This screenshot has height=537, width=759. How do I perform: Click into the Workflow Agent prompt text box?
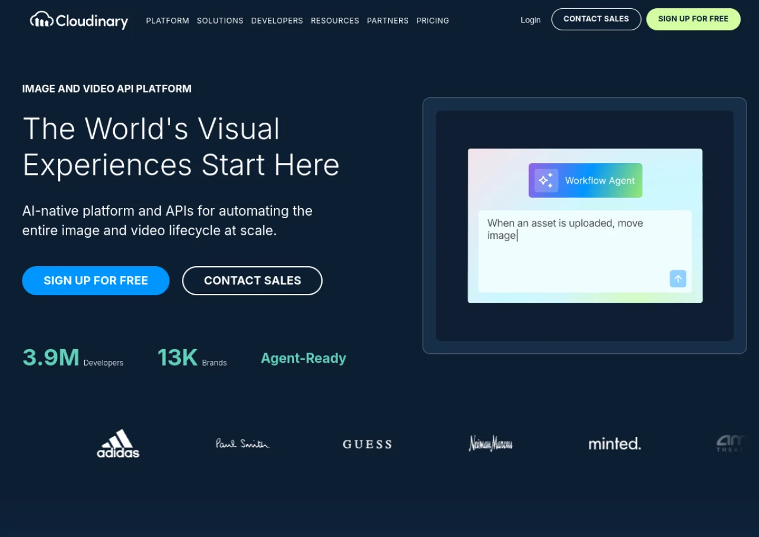point(585,251)
